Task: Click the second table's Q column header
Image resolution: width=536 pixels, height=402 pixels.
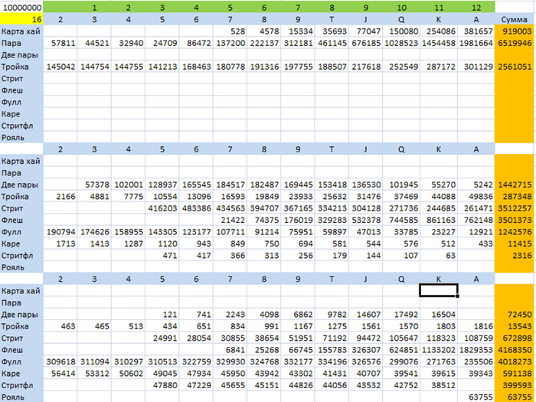Action: coord(401,149)
